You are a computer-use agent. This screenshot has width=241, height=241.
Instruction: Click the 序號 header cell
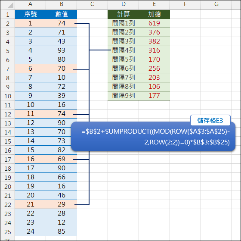coord(30,14)
